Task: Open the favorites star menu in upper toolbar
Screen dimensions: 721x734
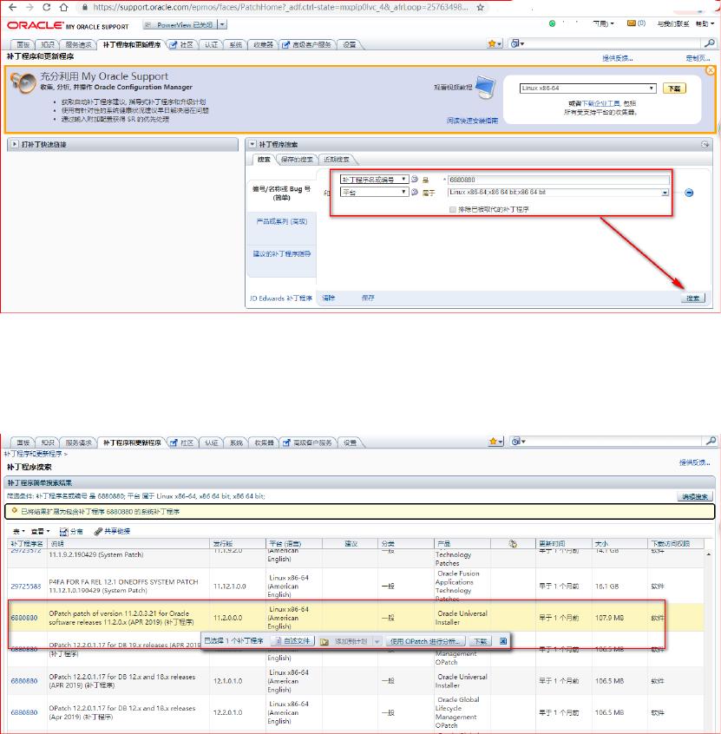Action: coord(495,43)
